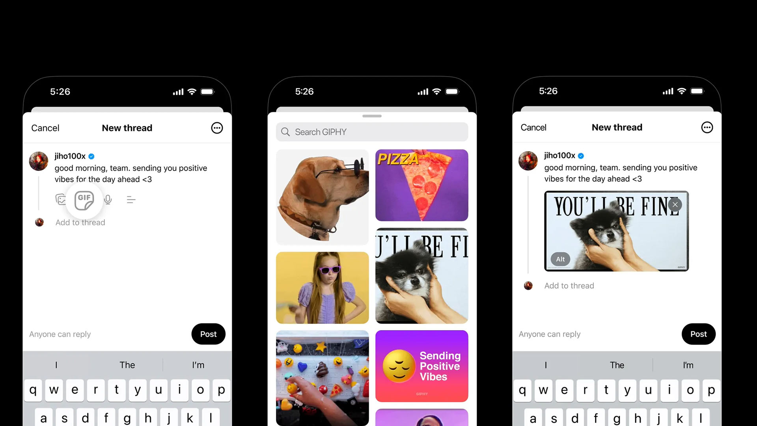This screenshot has height=426, width=757.
Task: Open the Cancel dialog confirmation
Action: [x=45, y=128]
